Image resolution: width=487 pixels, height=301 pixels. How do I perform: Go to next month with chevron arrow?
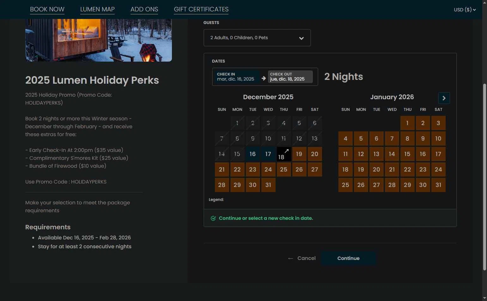pyautogui.click(x=444, y=98)
